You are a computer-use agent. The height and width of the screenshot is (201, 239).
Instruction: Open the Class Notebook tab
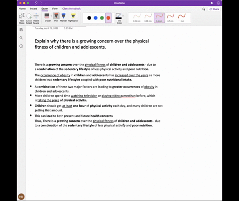click(71, 8)
